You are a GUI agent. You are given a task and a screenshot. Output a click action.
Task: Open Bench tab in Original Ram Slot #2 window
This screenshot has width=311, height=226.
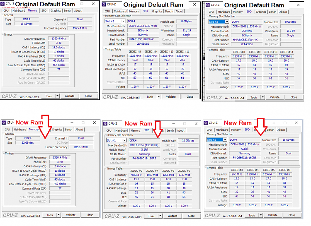[272, 12]
